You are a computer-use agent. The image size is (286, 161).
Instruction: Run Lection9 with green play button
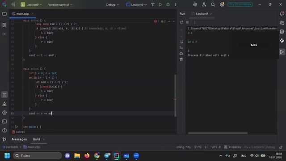(160, 4)
